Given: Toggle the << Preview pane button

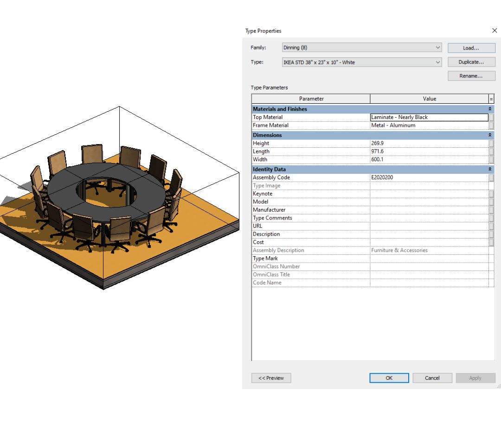Looking at the screenshot, I should pos(271,378).
